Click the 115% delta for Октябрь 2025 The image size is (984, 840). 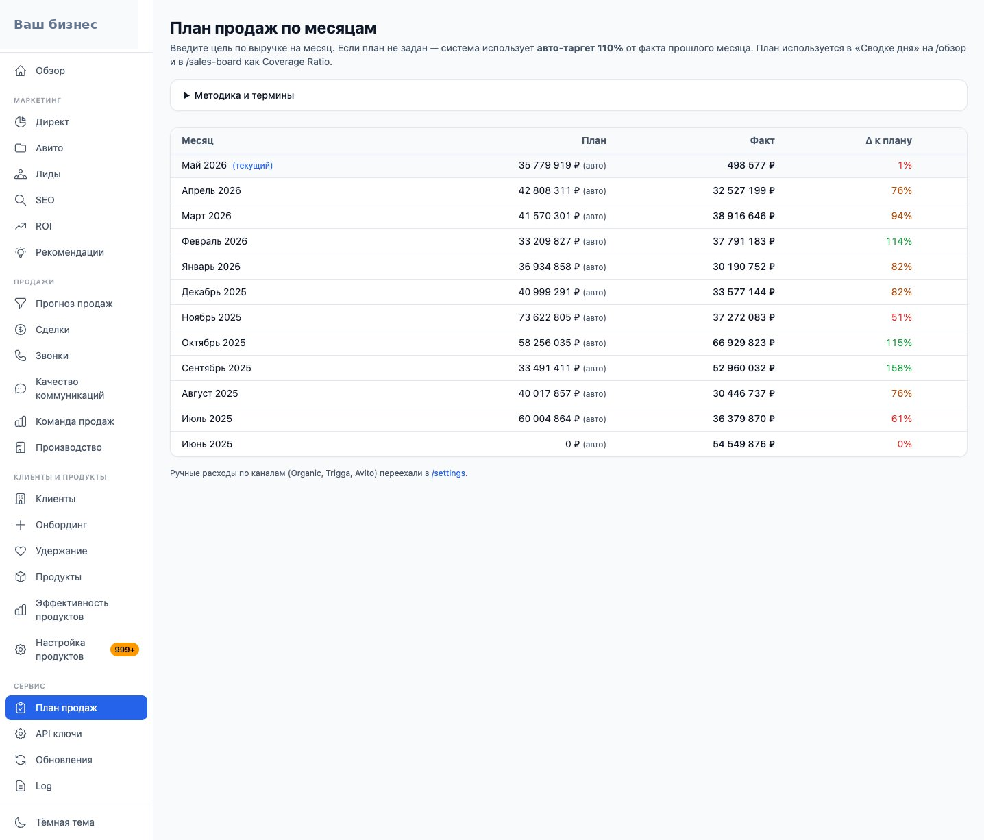pos(898,343)
